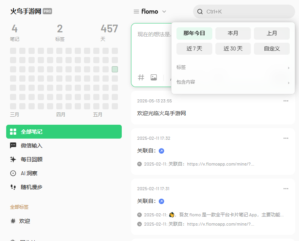Open last linked reference in 17:31 note
Screen dimensions: 299x241
[196, 224]
